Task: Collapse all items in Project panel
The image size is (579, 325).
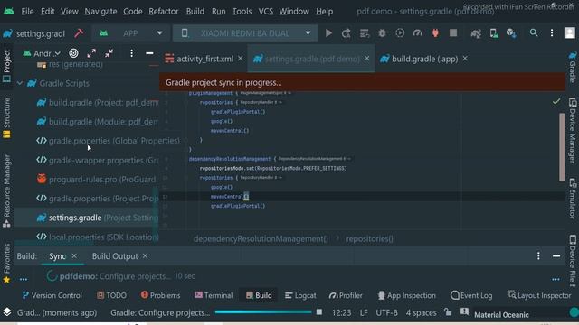Action: (x=109, y=53)
